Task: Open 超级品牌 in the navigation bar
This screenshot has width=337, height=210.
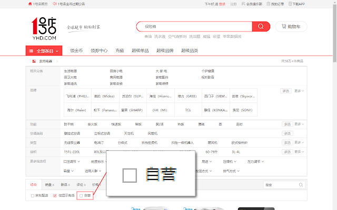Action: point(165,50)
